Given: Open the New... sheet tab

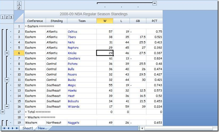Looking at the screenshot, I should (43, 128).
